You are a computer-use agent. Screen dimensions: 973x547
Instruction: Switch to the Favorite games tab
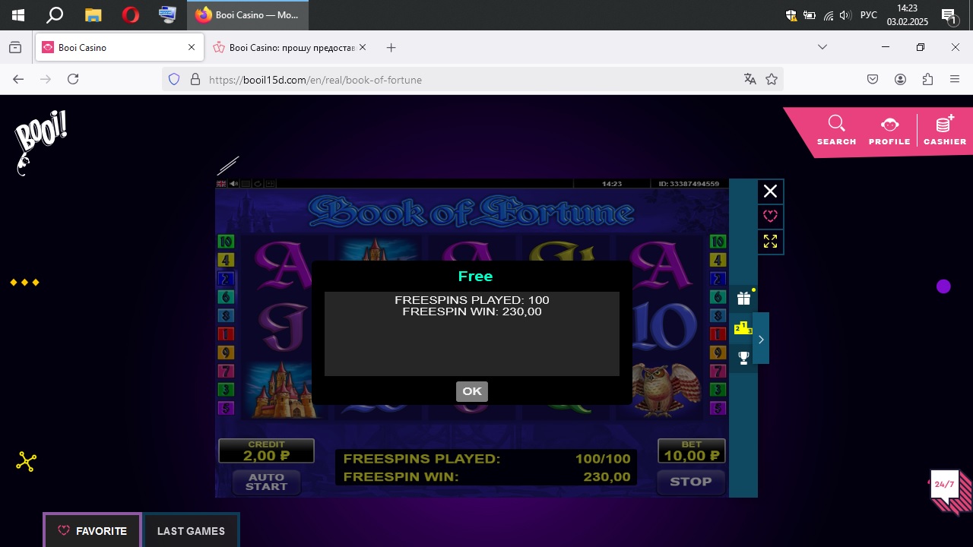(93, 531)
